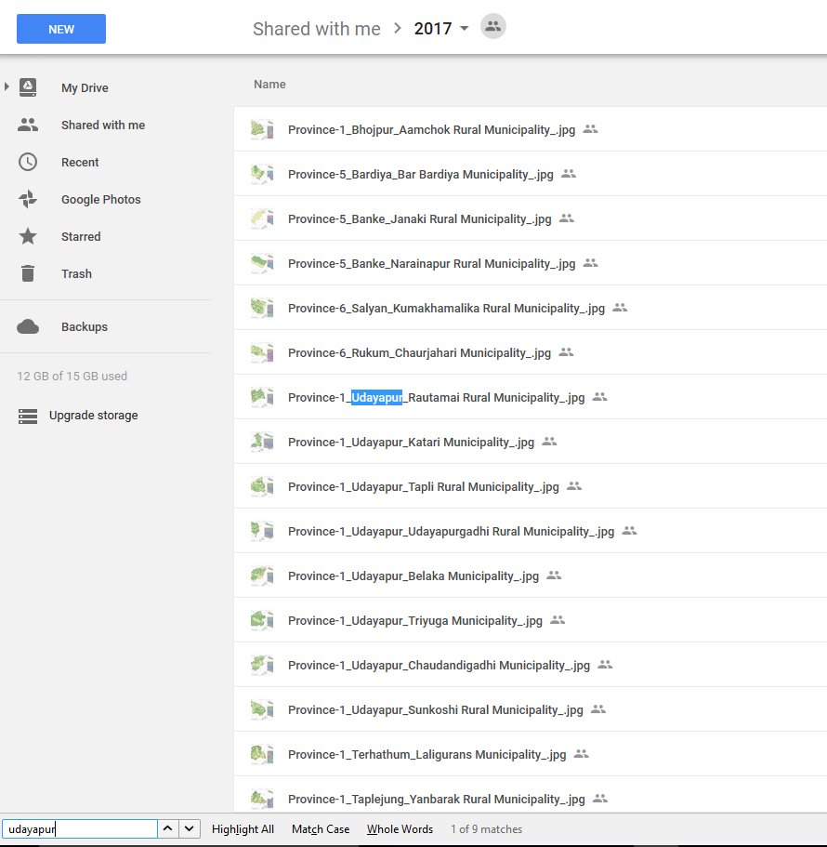This screenshot has height=847, width=827.
Task: Go to previous find match
Action: click(x=168, y=828)
